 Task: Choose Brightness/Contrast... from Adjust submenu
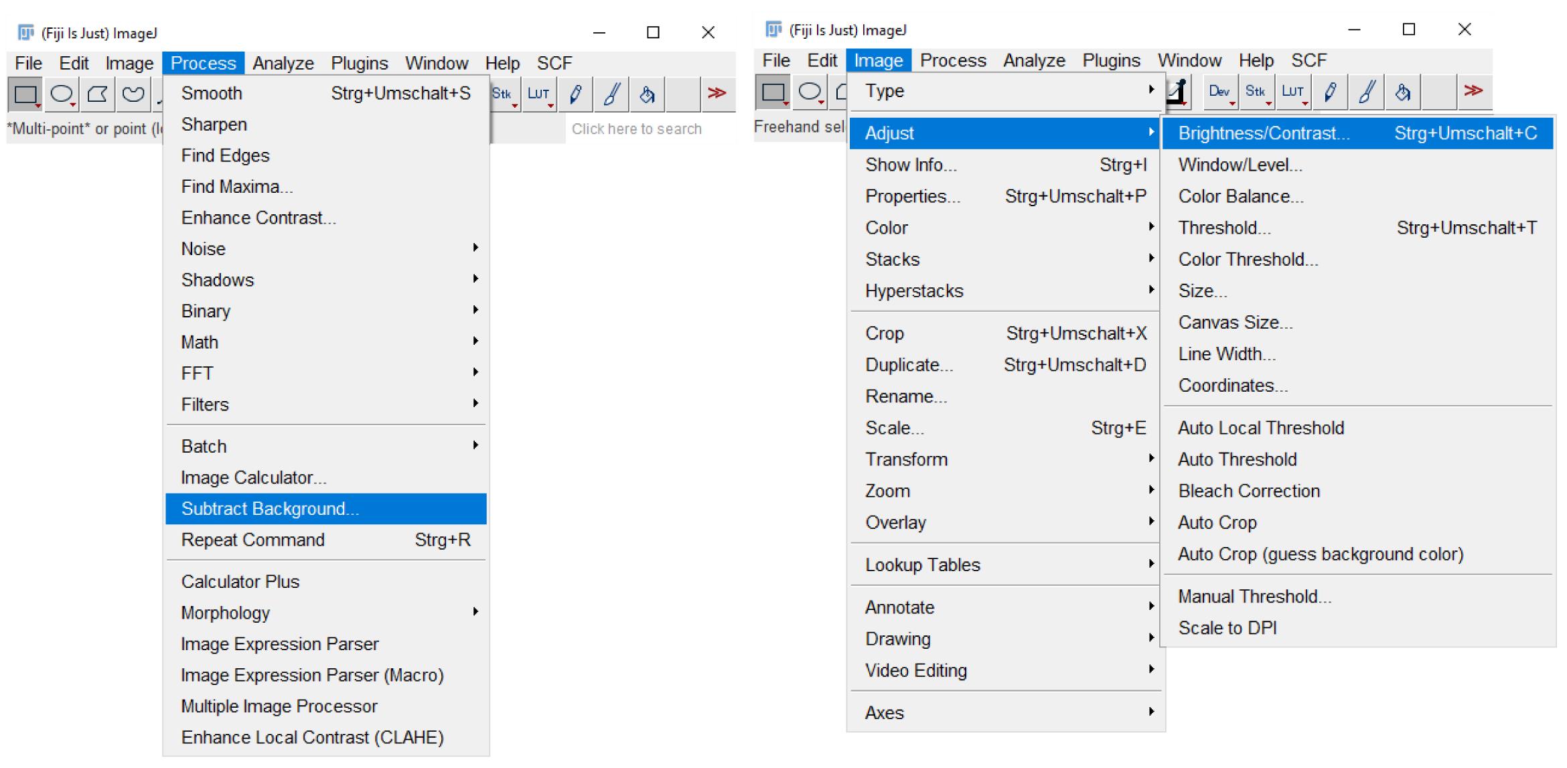click(1357, 133)
